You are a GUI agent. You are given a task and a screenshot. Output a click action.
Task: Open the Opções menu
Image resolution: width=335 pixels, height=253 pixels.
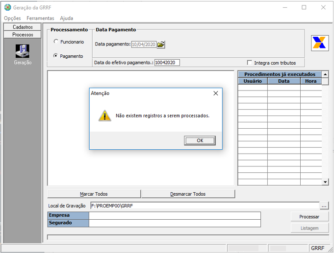[x=12, y=18]
